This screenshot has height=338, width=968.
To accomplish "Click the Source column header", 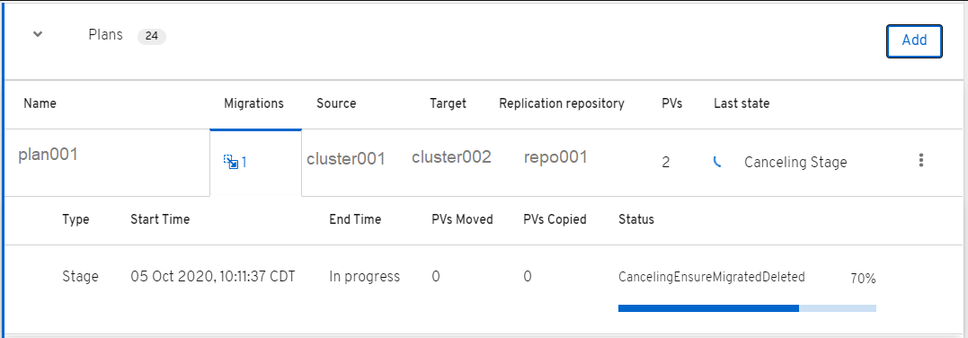I will (x=336, y=103).
